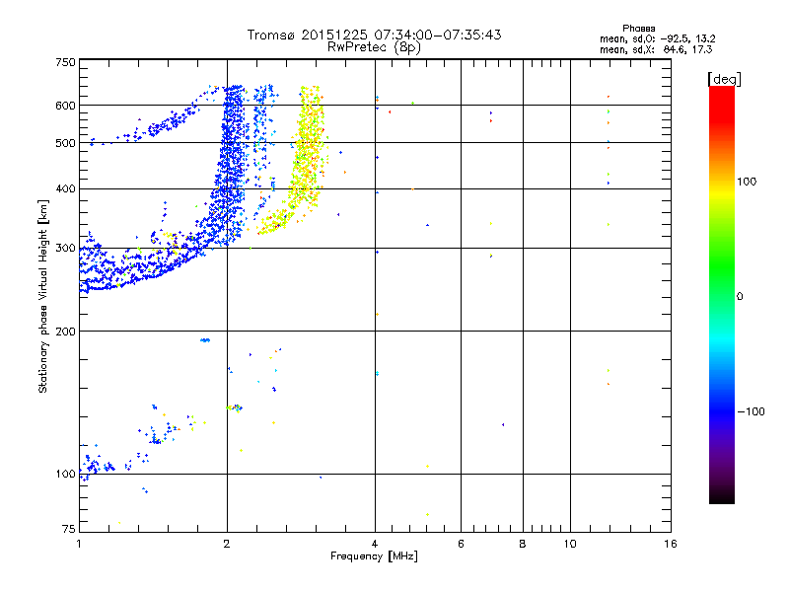The image size is (789, 592).
Task: Click the y-axis '400' tick label
Action: [x=65, y=188]
